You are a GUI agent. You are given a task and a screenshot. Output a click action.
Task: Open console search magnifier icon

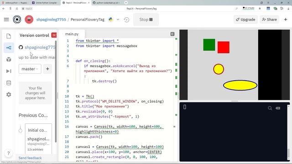click(x=270, y=108)
